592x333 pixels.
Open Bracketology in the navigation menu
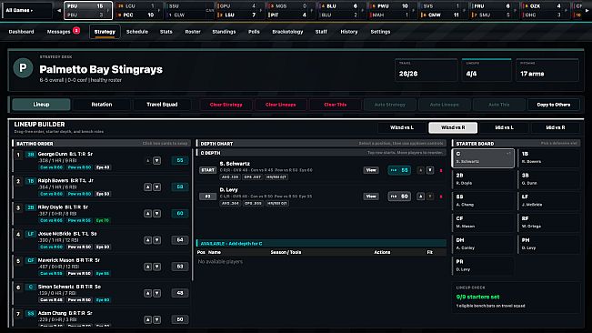(287, 32)
